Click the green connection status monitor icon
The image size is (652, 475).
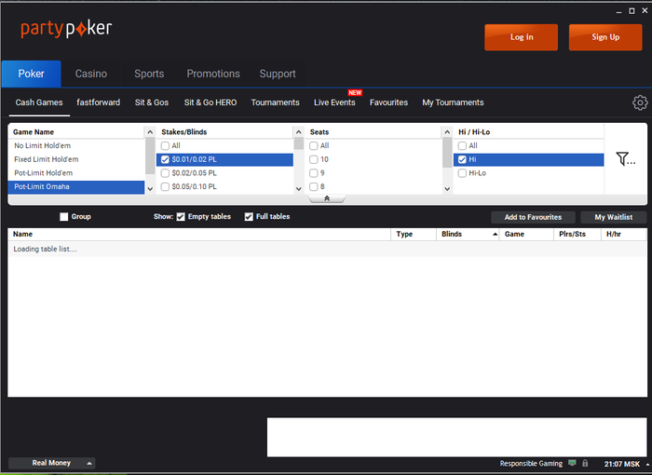572,463
